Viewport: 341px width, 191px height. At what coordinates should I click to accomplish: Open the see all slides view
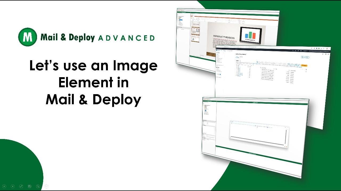tap(30, 186)
